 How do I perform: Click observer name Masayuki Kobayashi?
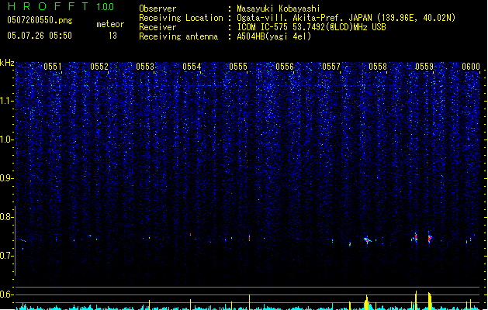[279, 9]
